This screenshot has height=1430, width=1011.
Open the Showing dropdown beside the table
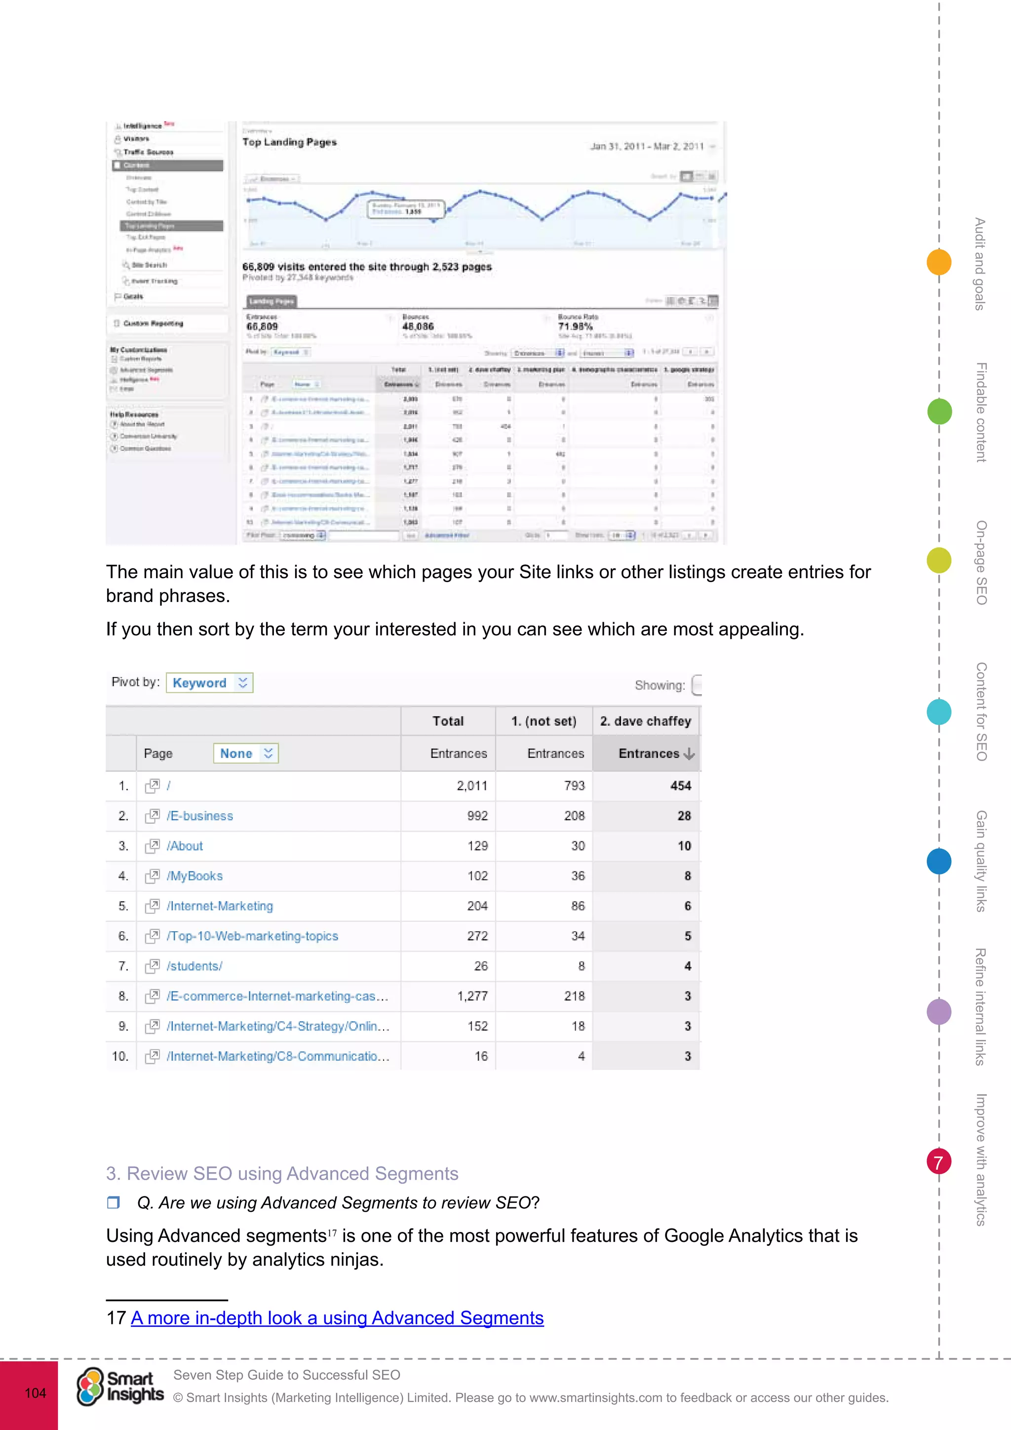coord(697,685)
